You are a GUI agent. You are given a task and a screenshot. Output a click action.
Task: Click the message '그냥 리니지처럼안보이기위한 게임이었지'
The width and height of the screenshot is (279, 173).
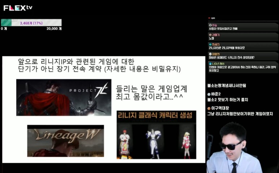tap(240, 114)
